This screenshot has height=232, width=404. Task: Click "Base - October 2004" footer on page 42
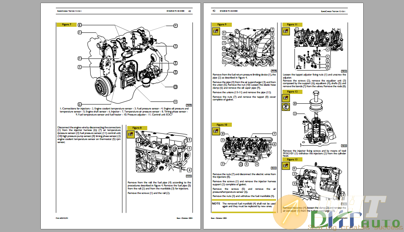[219, 218]
